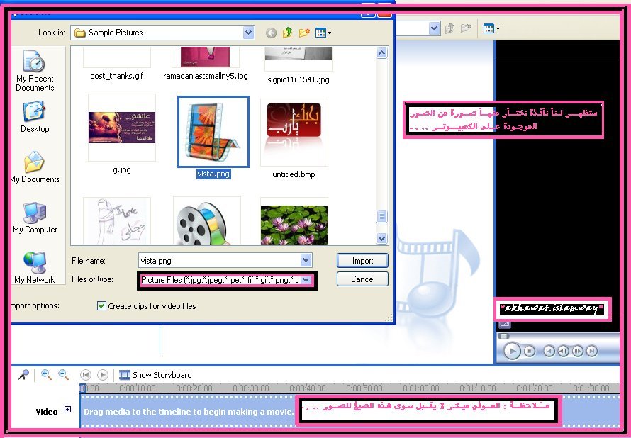Select the vista.png thumbnail
Screen dimensions: 631x438
pos(213,132)
